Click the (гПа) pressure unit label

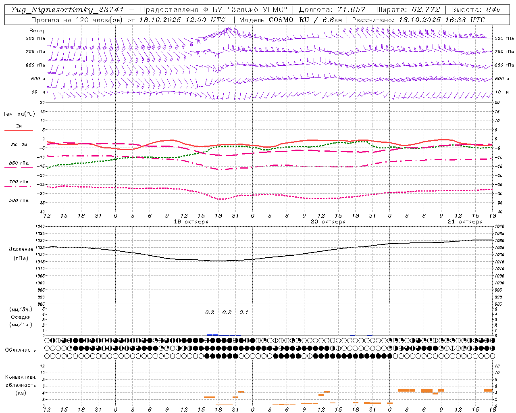click(x=21, y=259)
